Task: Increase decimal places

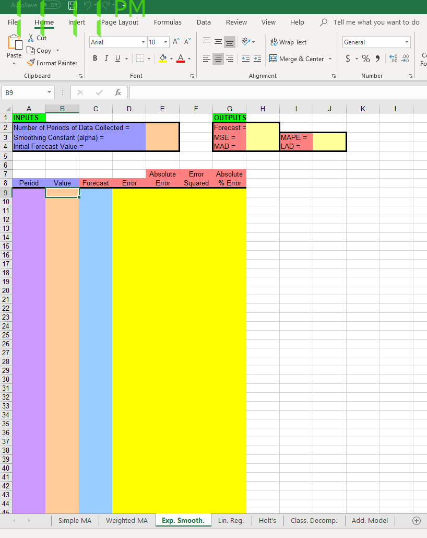Action: point(394,59)
